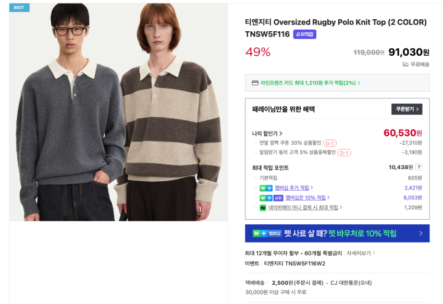Click the 슈퍼 badge next to 멤버십은 10% 적립

(x=278, y=198)
